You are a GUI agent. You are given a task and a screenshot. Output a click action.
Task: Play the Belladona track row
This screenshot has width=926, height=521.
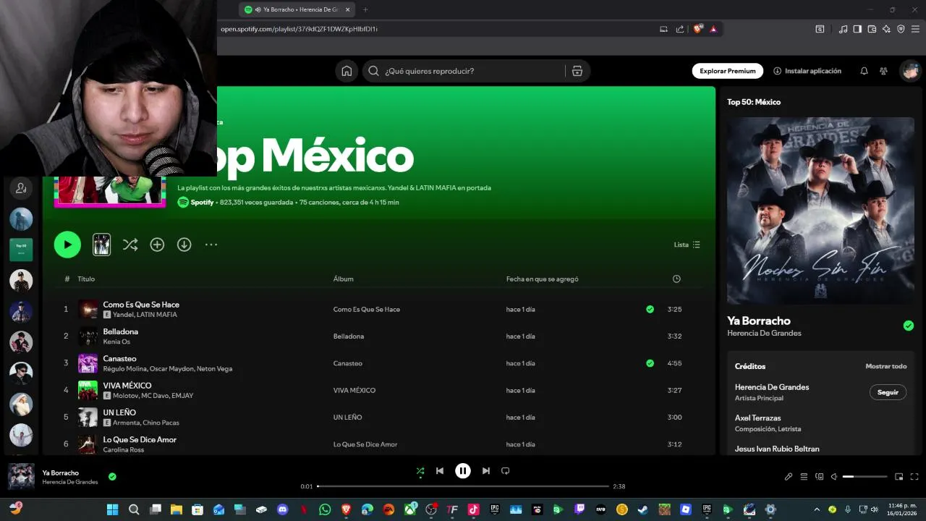(373, 336)
